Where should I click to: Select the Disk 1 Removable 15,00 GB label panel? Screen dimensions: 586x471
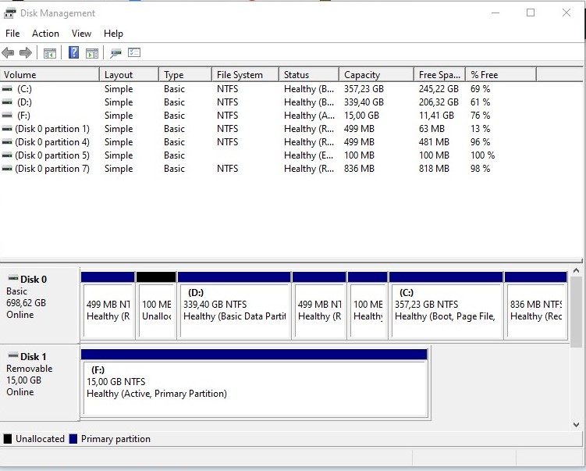coord(40,383)
